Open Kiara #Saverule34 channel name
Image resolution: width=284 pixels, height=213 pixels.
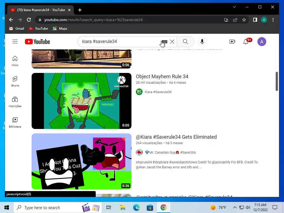pyautogui.click(x=158, y=92)
